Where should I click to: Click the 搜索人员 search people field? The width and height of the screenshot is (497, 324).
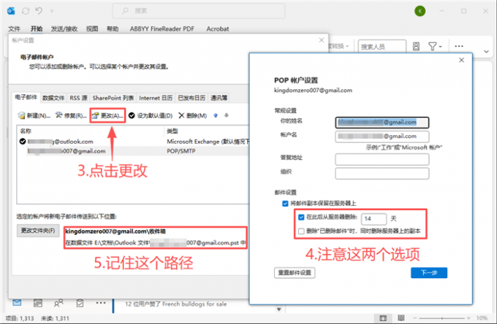coord(382,47)
